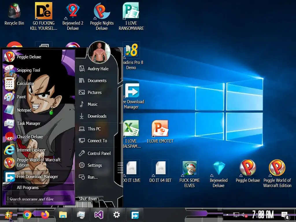Show hidden tray icons arrow
Screen dimensions: 296x222
pos(227,215)
